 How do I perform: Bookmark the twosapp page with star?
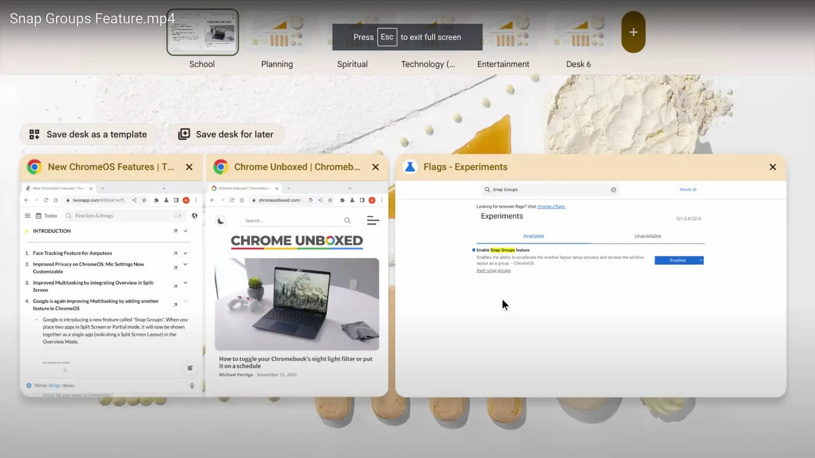(x=144, y=200)
